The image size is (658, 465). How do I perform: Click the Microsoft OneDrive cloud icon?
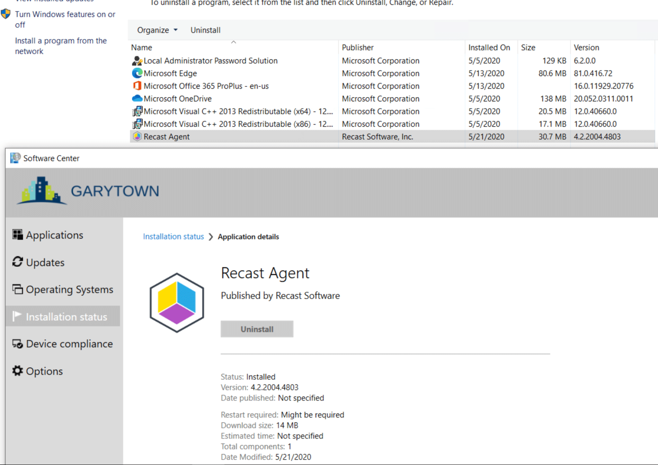(137, 98)
